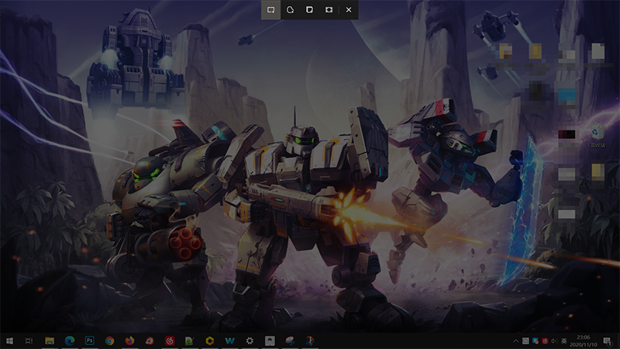The height and width of the screenshot is (349, 620).
Task: Close the snipping toolbar
Action: [349, 10]
